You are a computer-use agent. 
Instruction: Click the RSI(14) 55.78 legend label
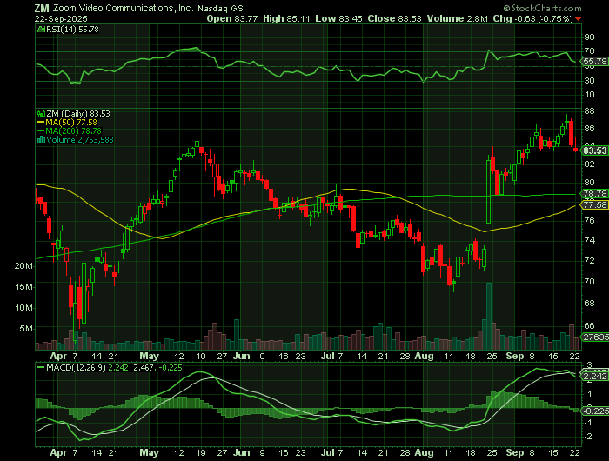coord(72,30)
